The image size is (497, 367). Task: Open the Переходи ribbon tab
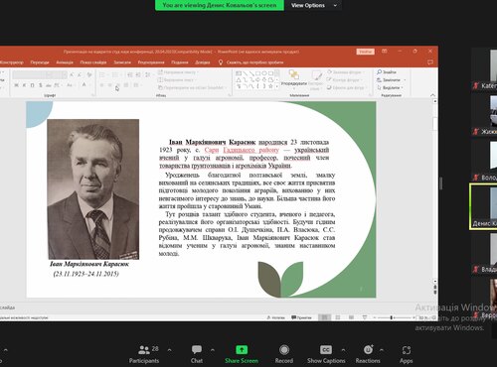tap(40, 62)
